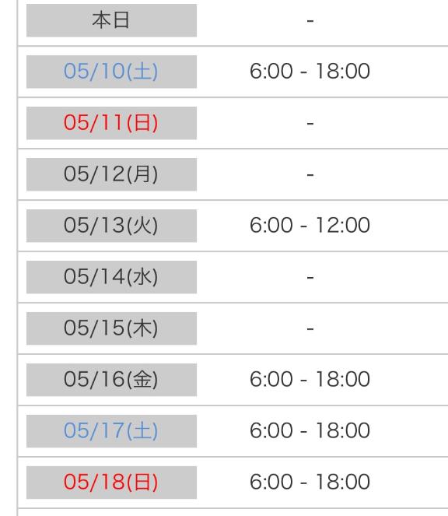Choose the 05/12(月) date label
This screenshot has height=516, width=448.
111,174
